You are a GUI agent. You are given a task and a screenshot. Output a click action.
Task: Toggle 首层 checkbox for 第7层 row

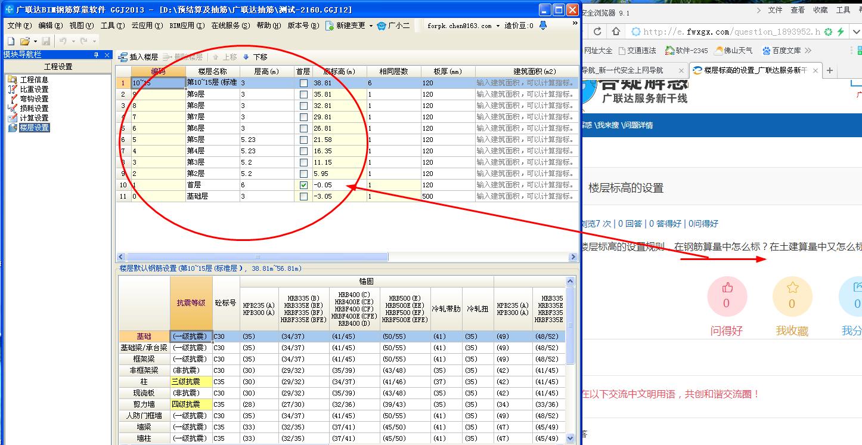coord(303,117)
